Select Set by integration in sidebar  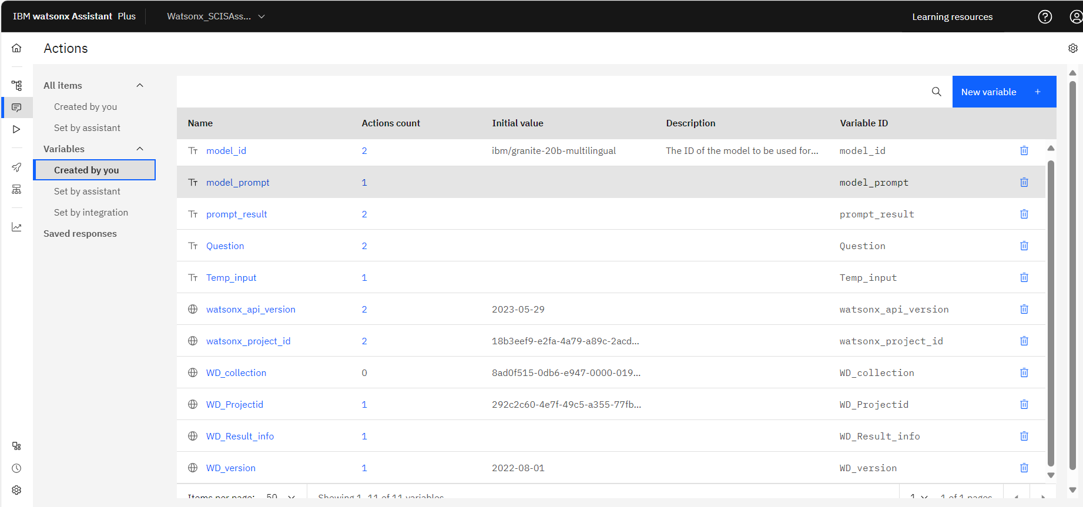[91, 212]
